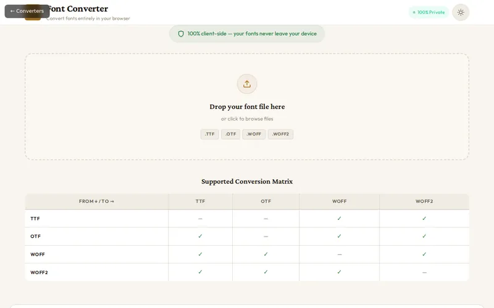Click dash cell for TTF to OTF
The width and height of the screenshot is (494, 308).
click(x=266, y=219)
